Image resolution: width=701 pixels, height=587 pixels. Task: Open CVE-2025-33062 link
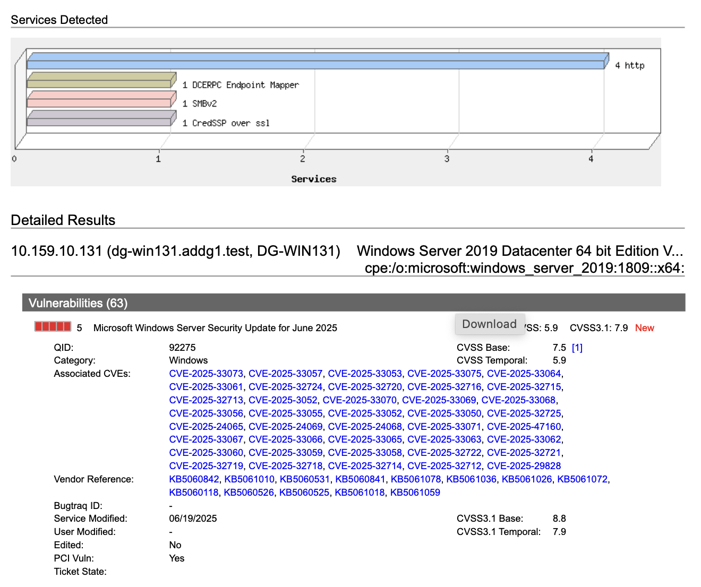pyautogui.click(x=524, y=439)
